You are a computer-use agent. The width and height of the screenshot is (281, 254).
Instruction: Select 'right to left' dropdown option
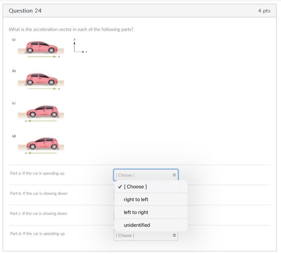coord(151,199)
